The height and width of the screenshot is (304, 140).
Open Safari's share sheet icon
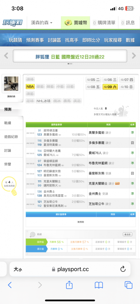tap(69, 285)
